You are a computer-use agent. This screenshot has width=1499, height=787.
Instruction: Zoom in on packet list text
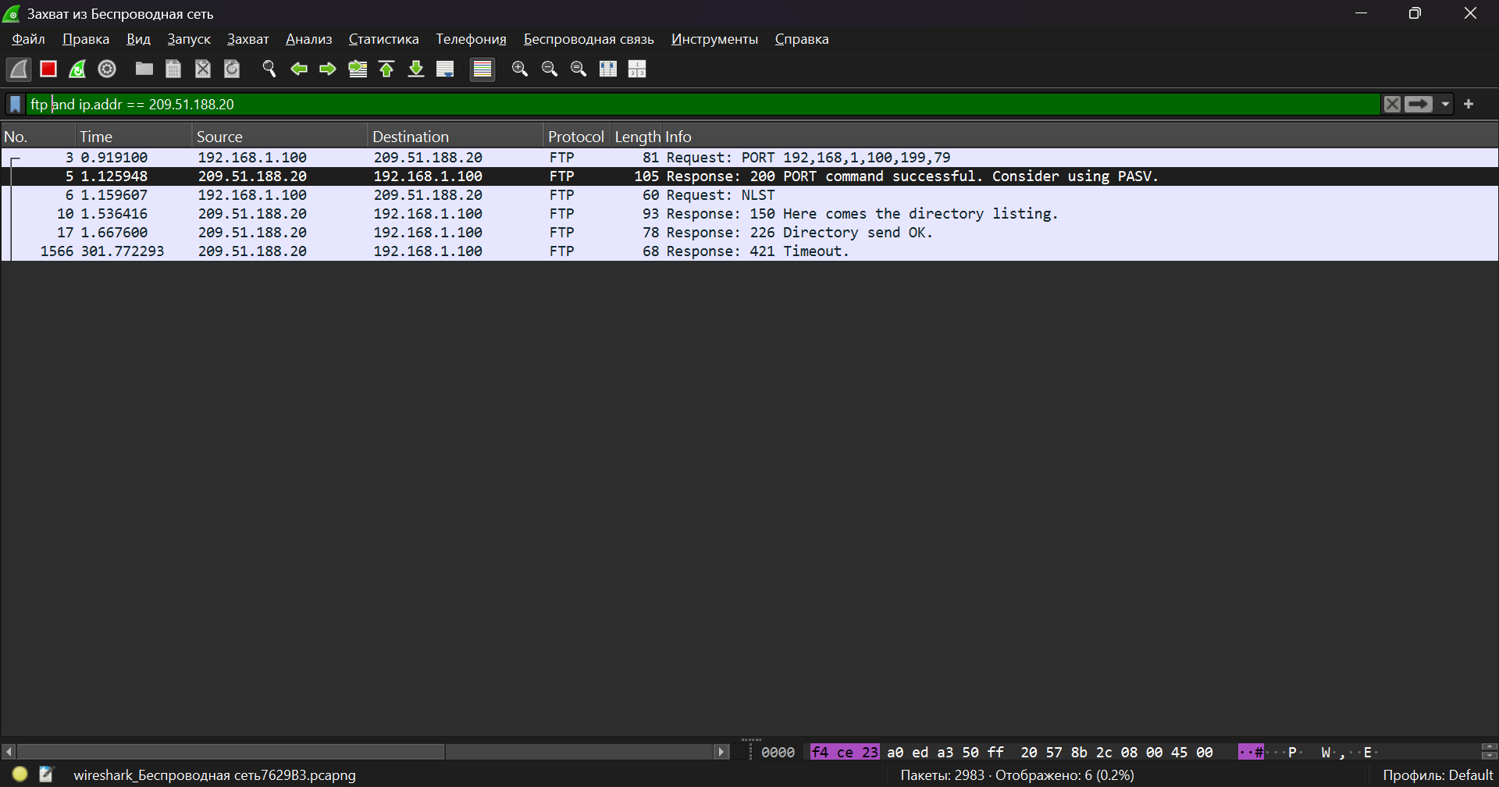[520, 69]
